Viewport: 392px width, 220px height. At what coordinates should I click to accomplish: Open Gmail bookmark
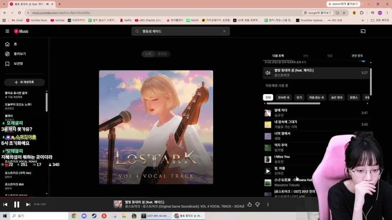tap(17, 20)
